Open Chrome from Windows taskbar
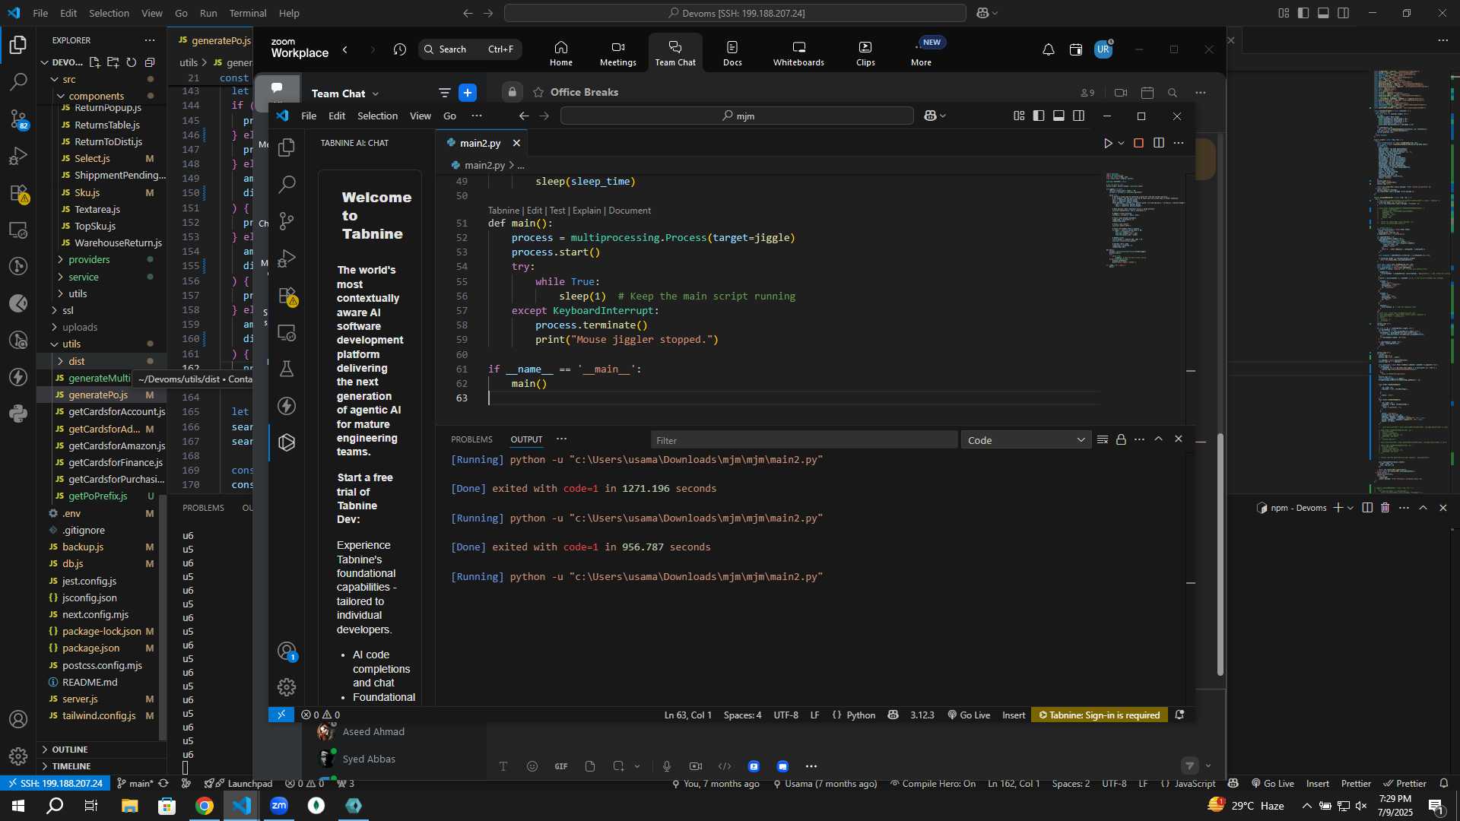The width and height of the screenshot is (1460, 821). [205, 806]
